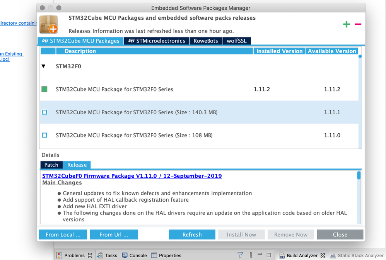The height and width of the screenshot is (260, 386).
Task: Open STM32CubeF0 Firmware Package V1.11.0 link
Action: point(132,176)
